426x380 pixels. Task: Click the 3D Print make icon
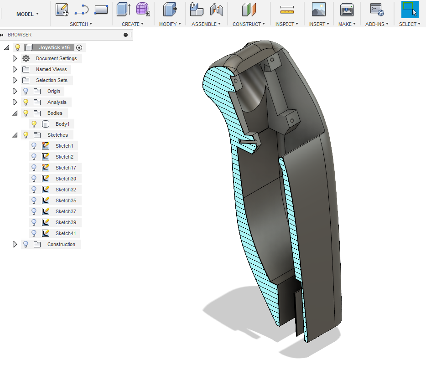coord(347,9)
